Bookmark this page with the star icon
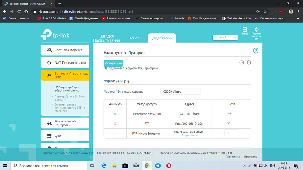This screenshot has width=303, height=170. tap(265, 12)
